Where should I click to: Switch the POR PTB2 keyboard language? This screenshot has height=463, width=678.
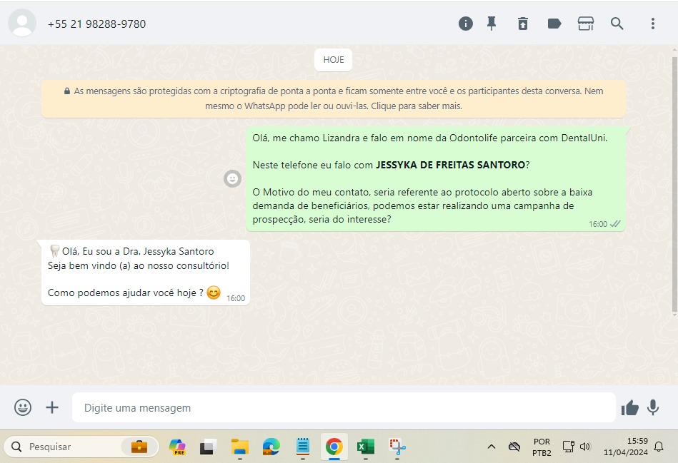(x=542, y=447)
